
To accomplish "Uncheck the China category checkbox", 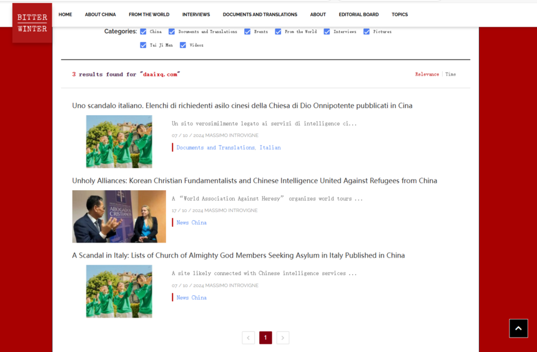I will (143, 31).
